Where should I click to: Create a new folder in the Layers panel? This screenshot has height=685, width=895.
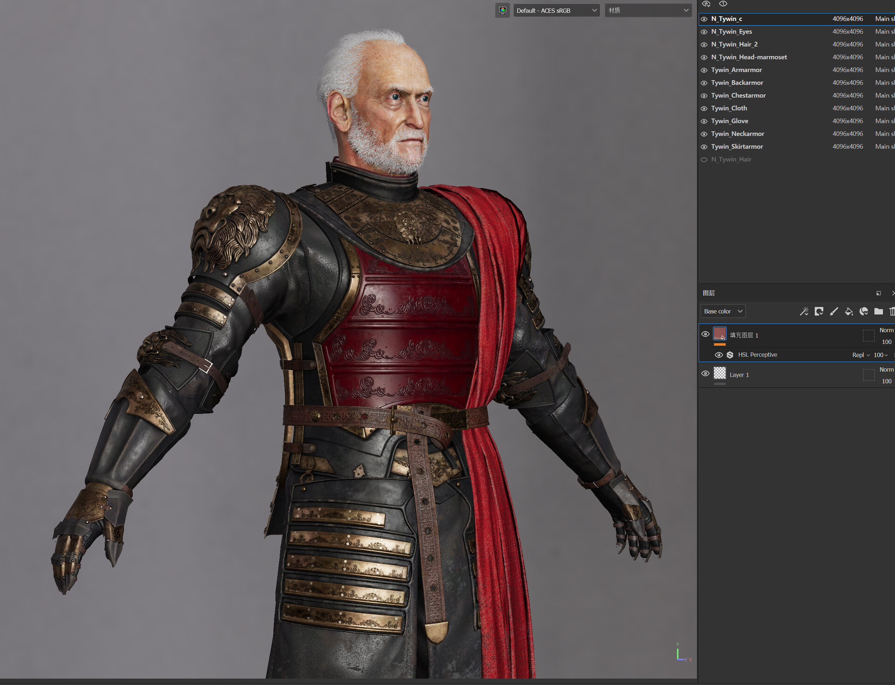pos(878,311)
